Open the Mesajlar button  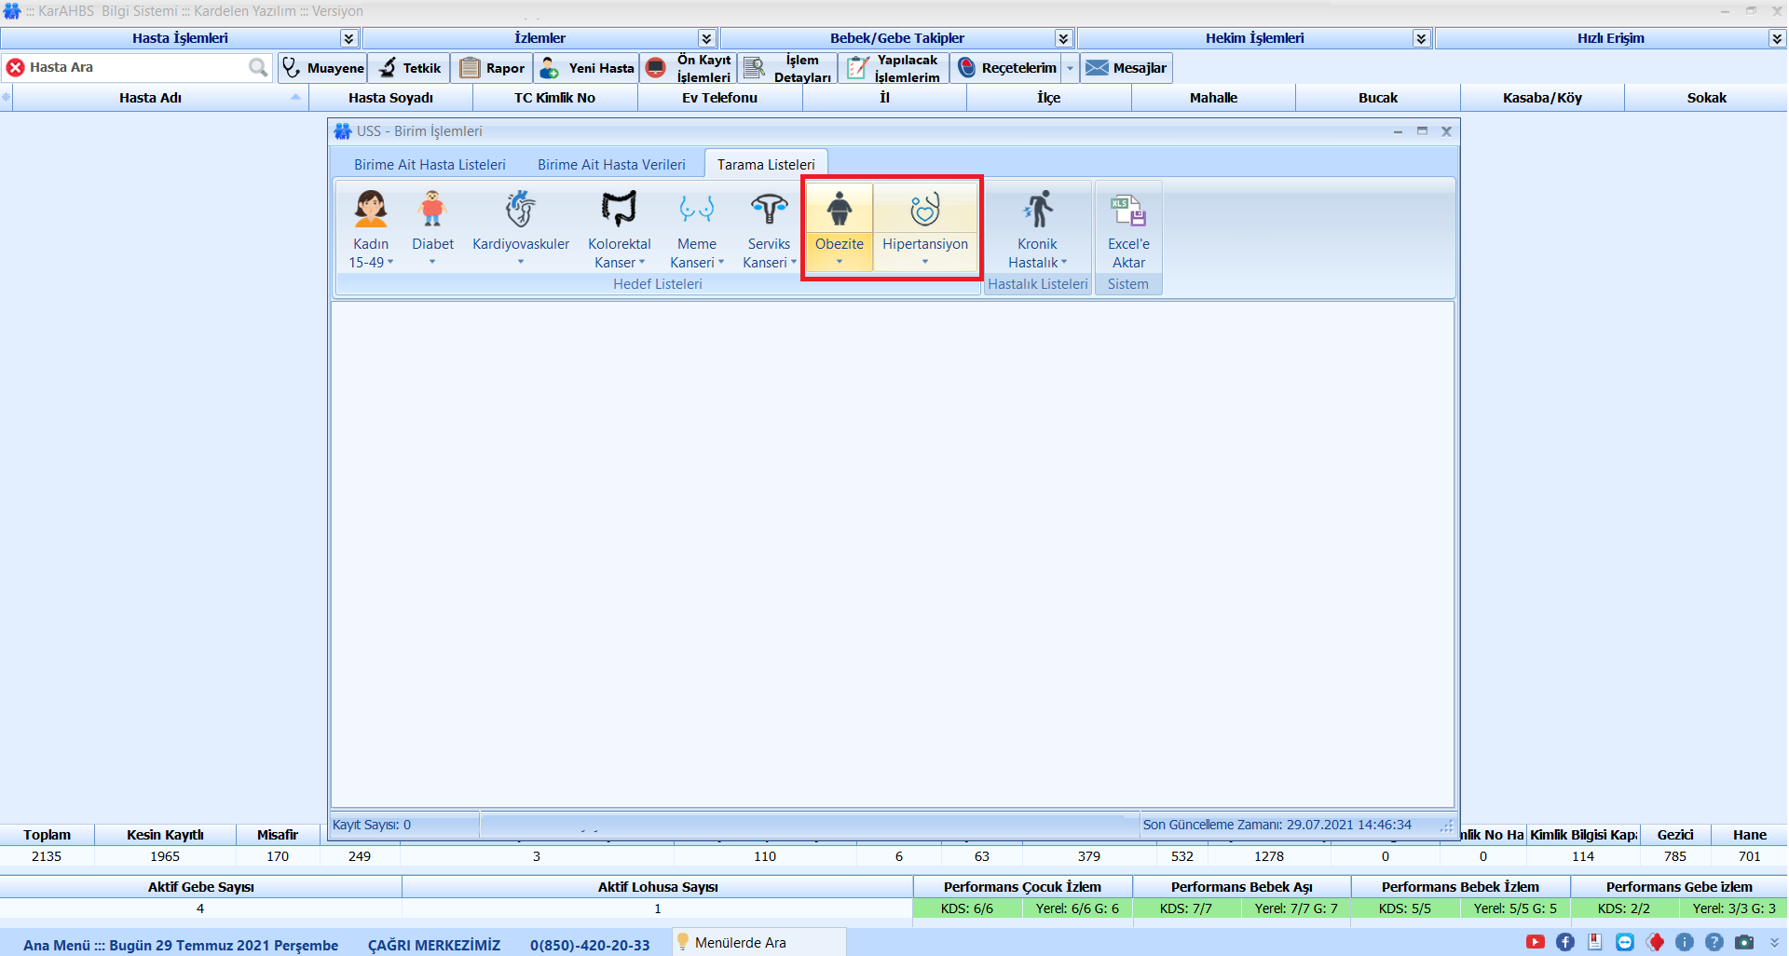[1127, 68]
